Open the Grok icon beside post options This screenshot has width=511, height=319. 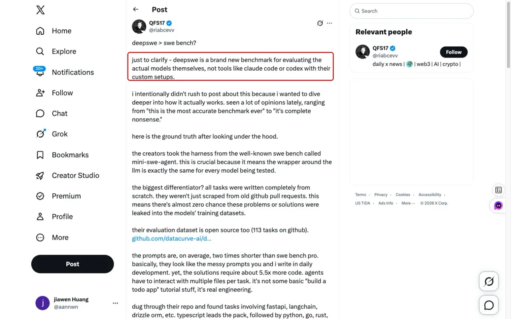[320, 23]
